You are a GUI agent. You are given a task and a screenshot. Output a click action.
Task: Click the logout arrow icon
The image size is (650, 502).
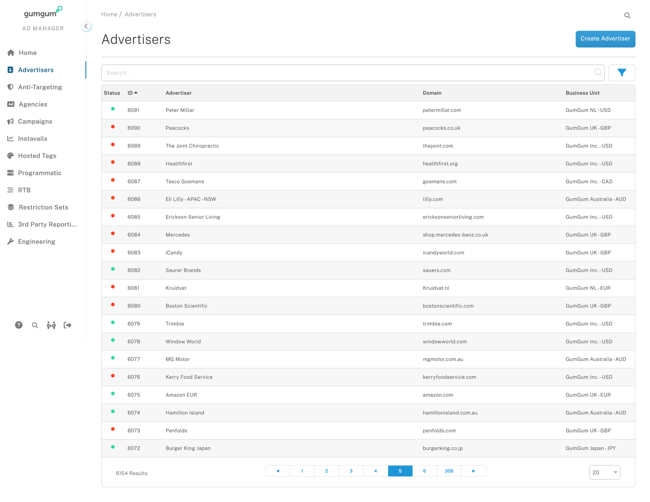(67, 325)
